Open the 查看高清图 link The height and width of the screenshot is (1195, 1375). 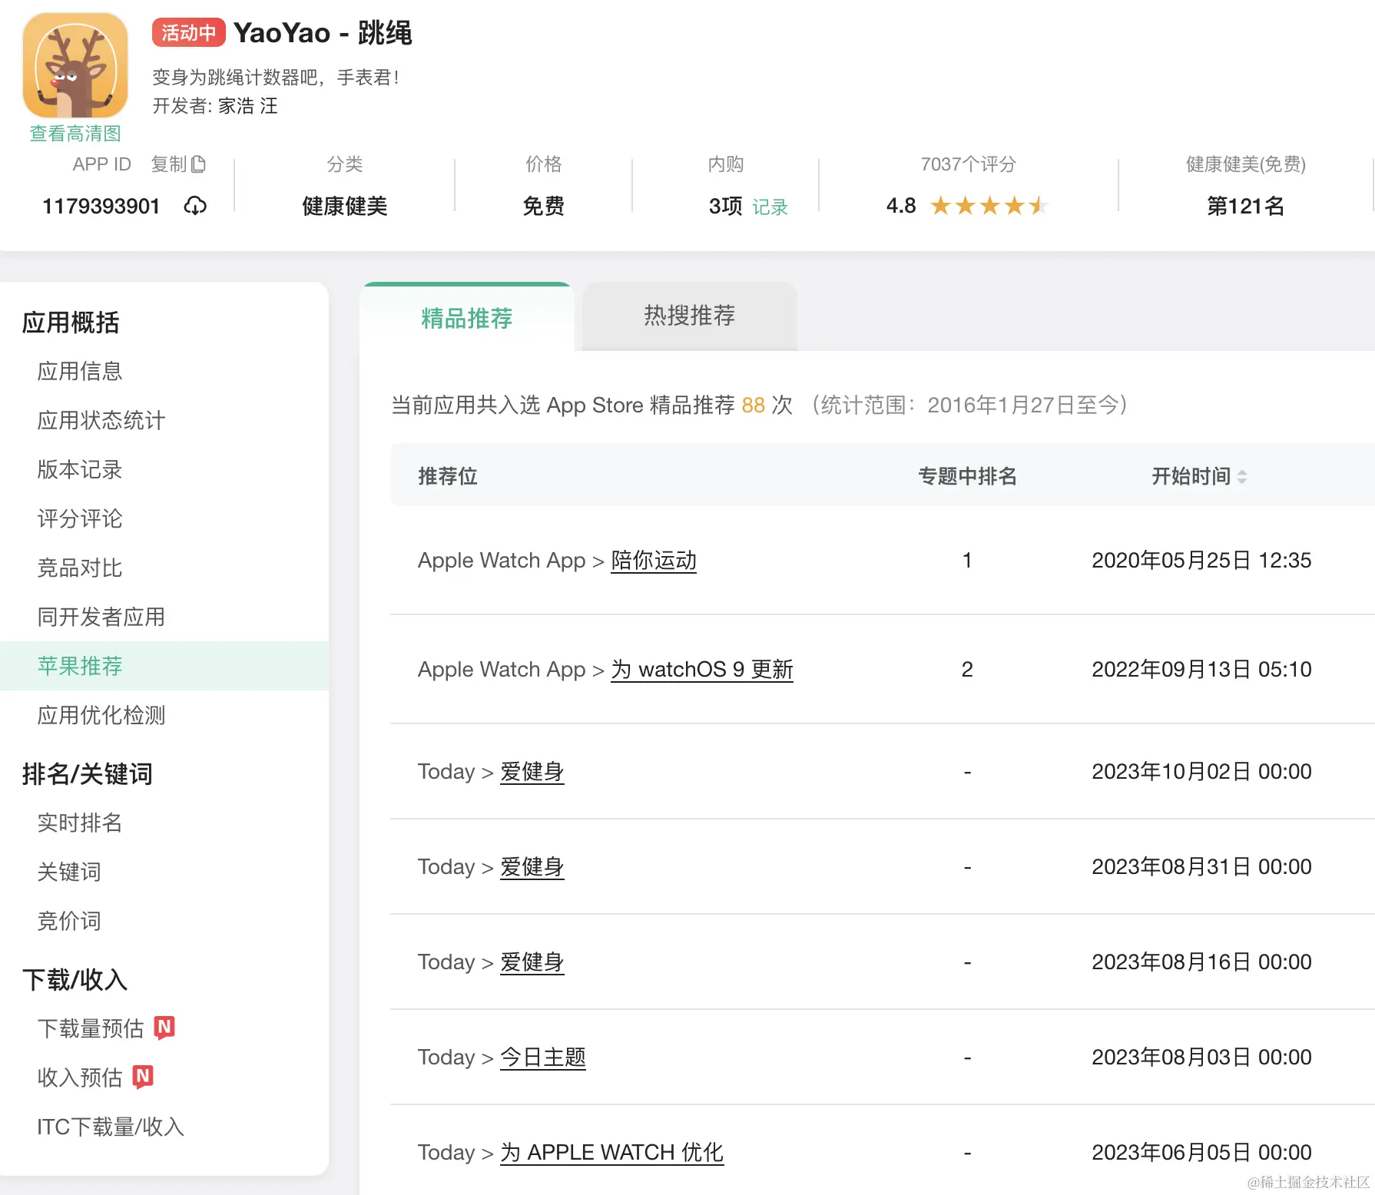75,134
